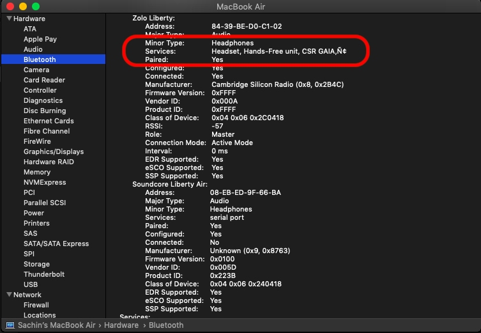Select the highlighted Bluetooth entry

coord(54,59)
